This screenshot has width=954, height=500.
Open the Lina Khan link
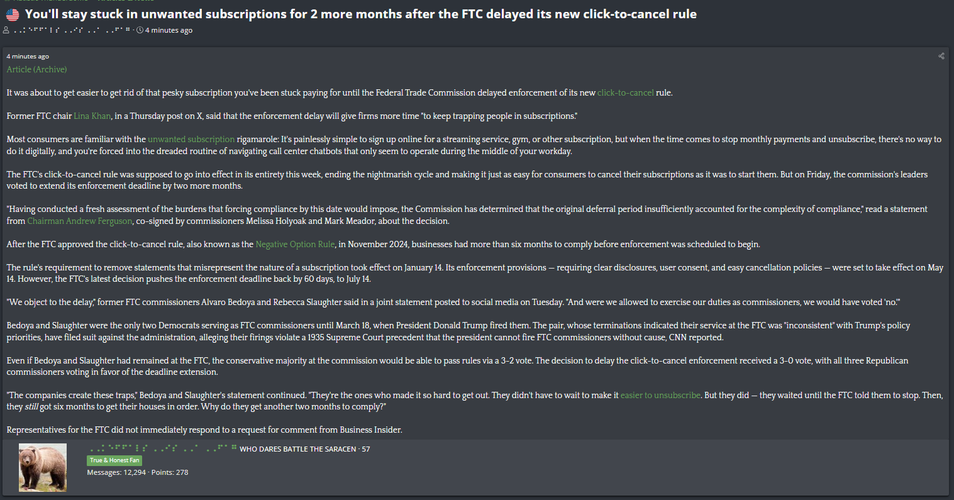pos(92,116)
